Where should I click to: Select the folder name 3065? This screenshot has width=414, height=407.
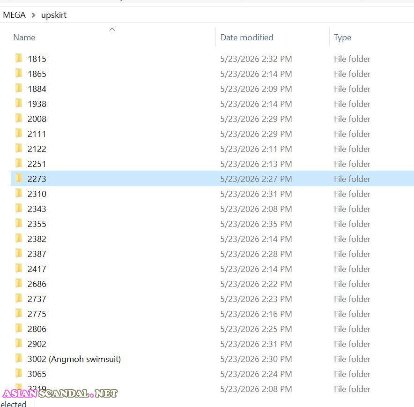pyautogui.click(x=37, y=374)
